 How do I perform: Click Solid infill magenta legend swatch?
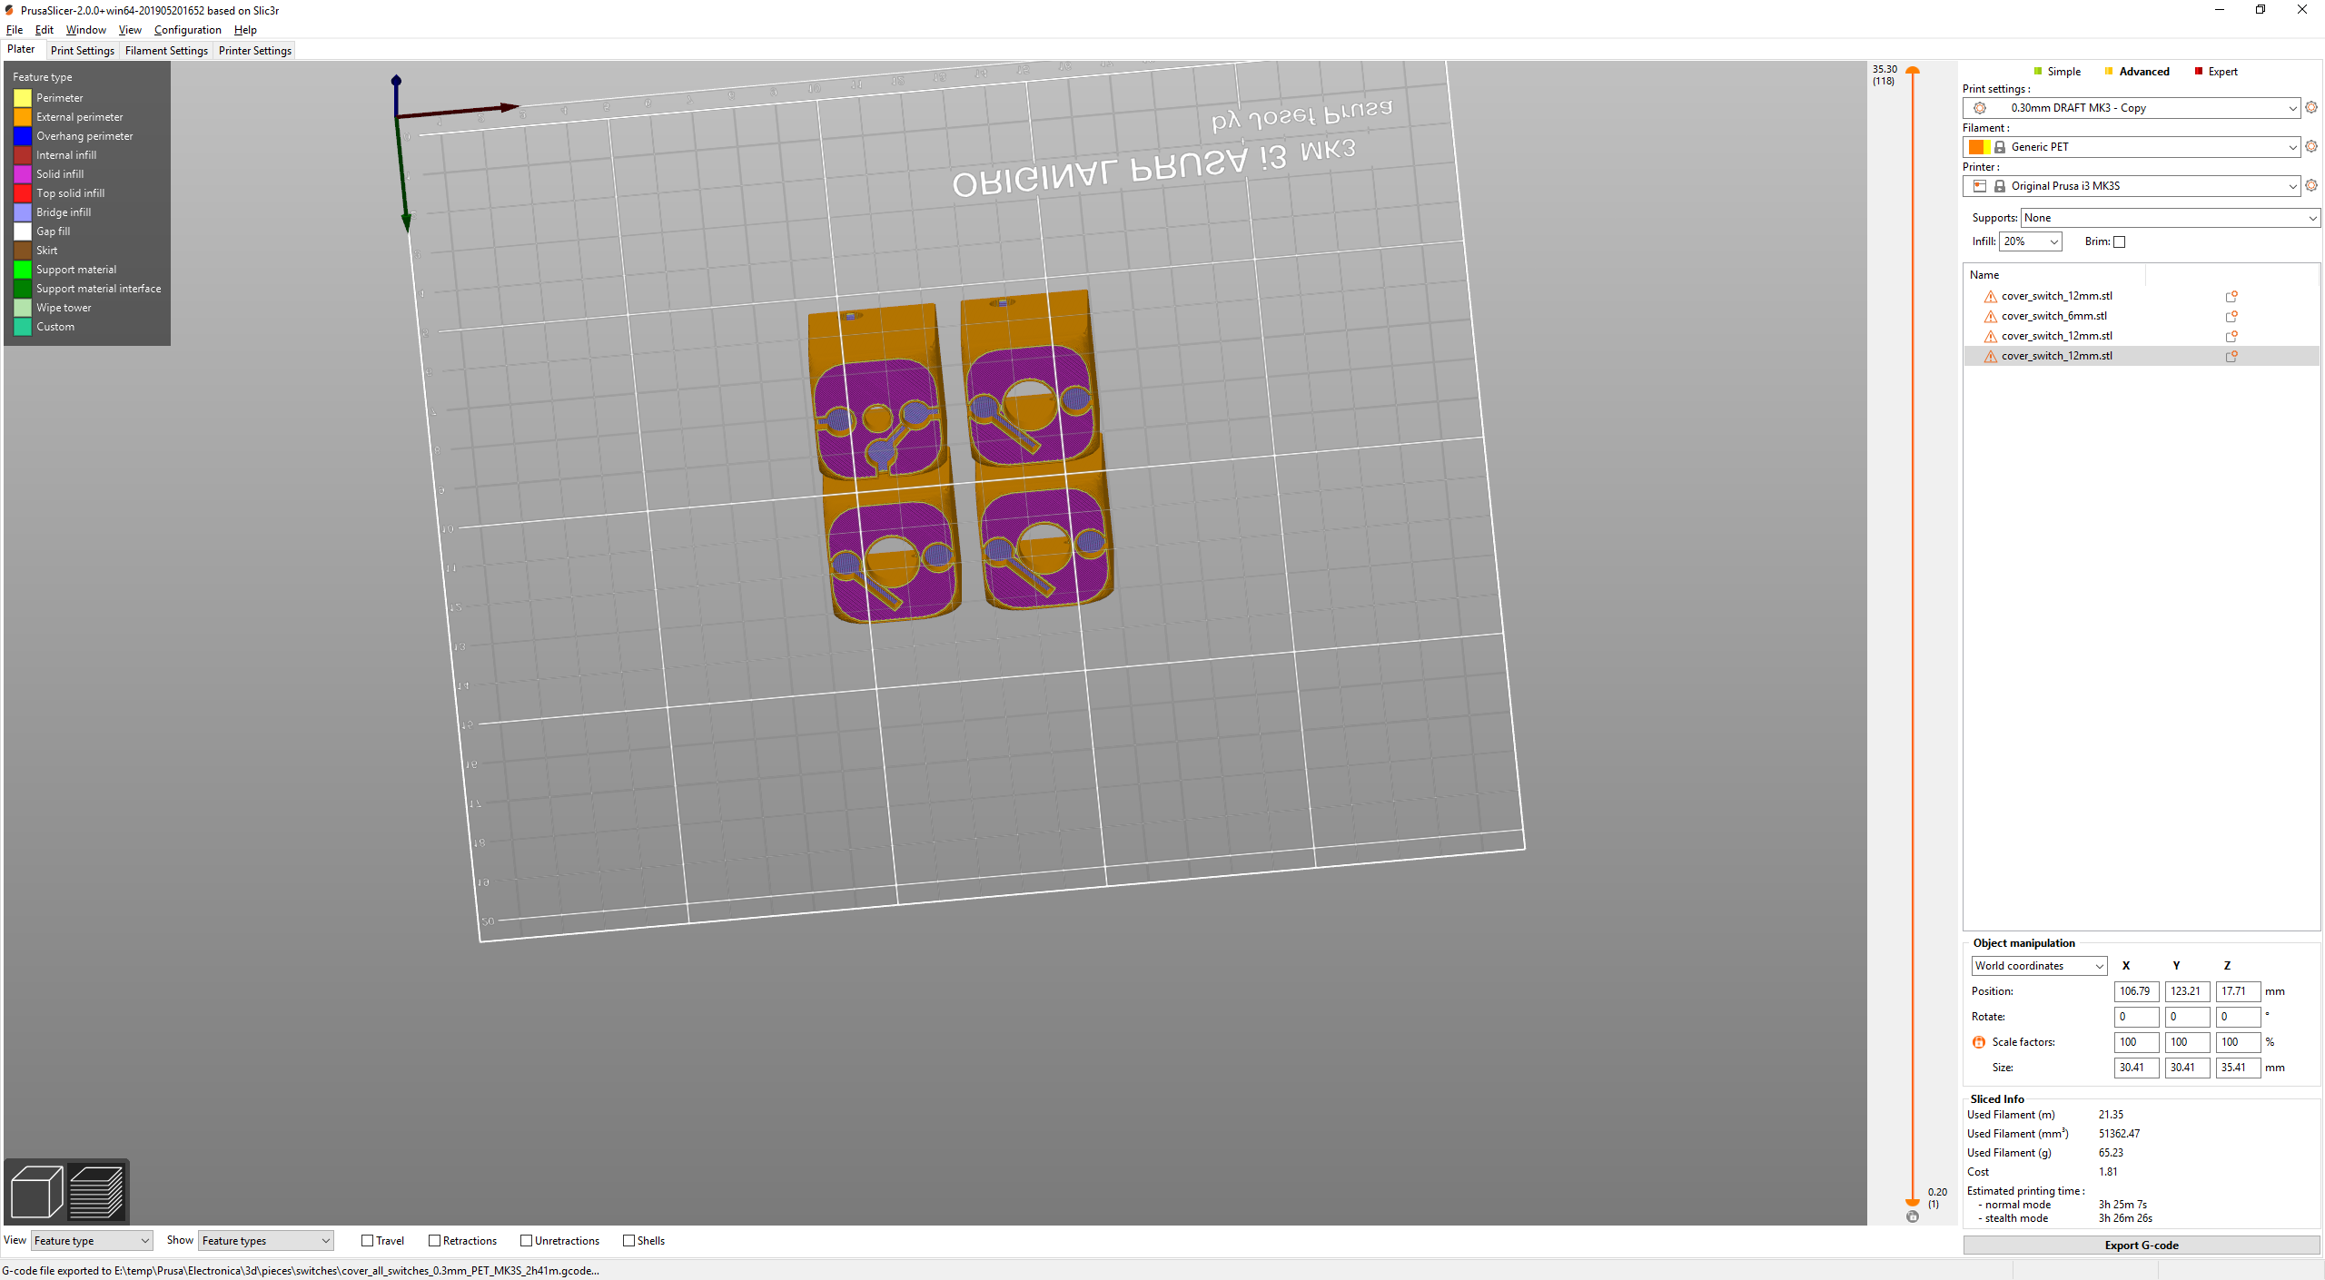(x=23, y=174)
